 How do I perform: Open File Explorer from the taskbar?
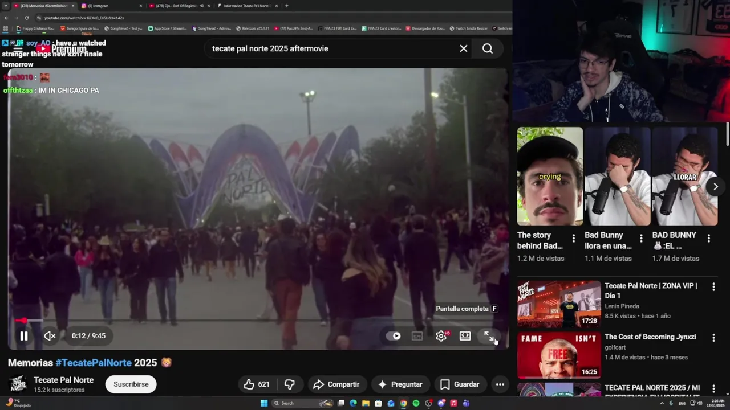[366, 403]
